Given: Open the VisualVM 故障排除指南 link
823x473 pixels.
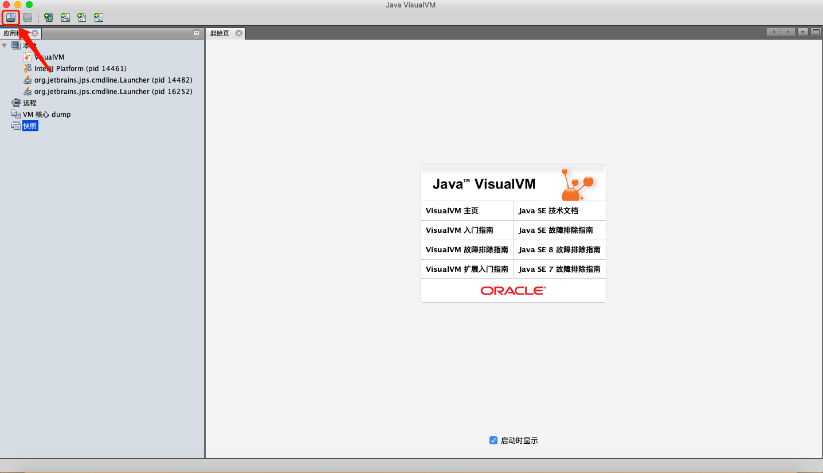Looking at the screenshot, I should 467,249.
